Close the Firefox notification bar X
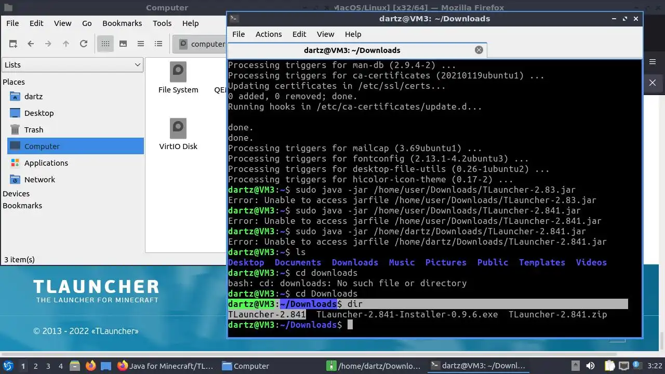This screenshot has height=374, width=665. tap(653, 83)
